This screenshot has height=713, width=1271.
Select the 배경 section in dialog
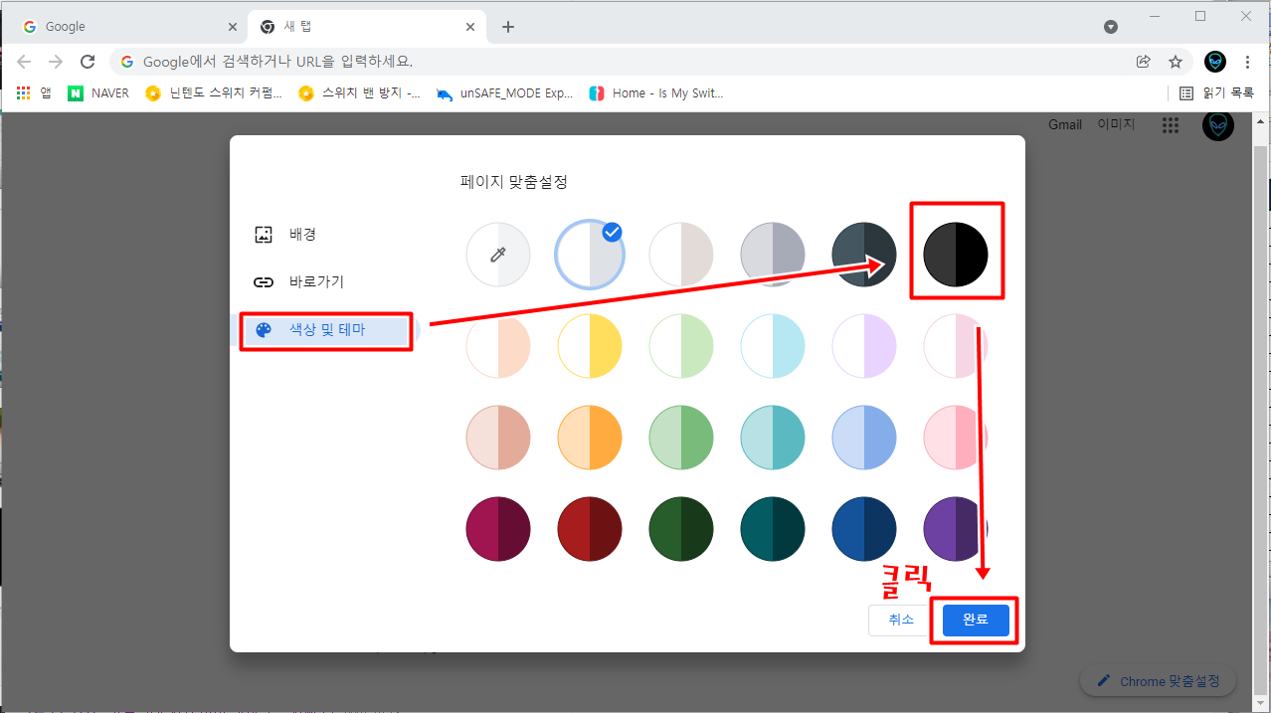pyautogui.click(x=325, y=235)
